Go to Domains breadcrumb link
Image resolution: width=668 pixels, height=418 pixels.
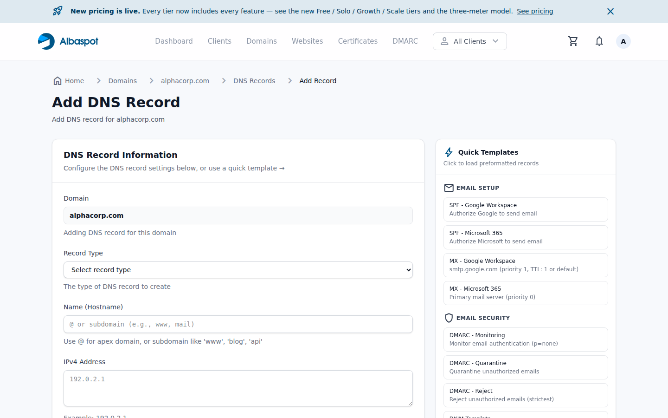click(x=122, y=81)
